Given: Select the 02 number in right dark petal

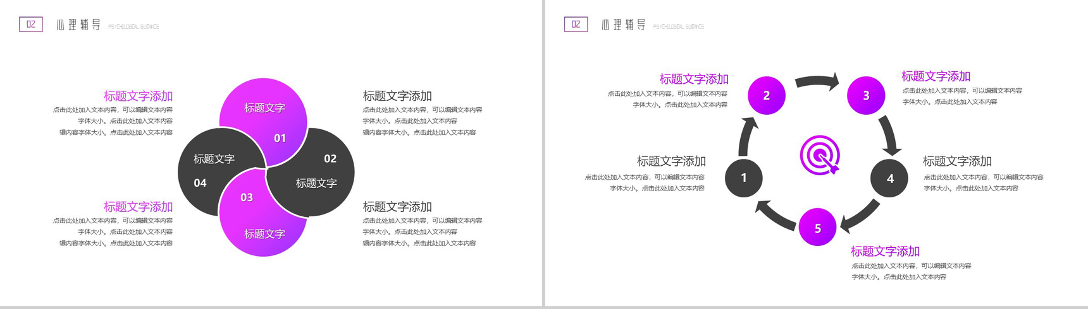Looking at the screenshot, I should (330, 158).
